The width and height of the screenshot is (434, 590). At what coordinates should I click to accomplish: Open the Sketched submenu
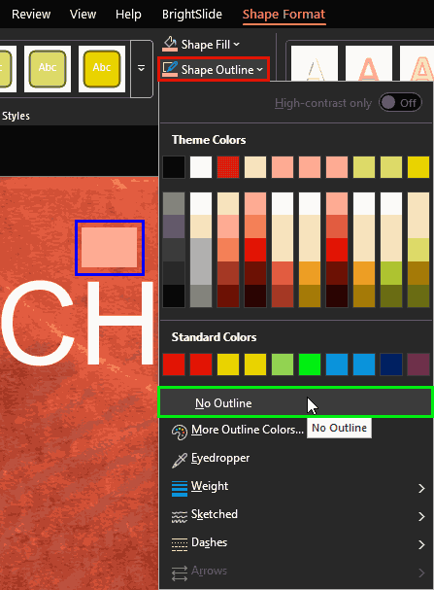click(x=296, y=515)
